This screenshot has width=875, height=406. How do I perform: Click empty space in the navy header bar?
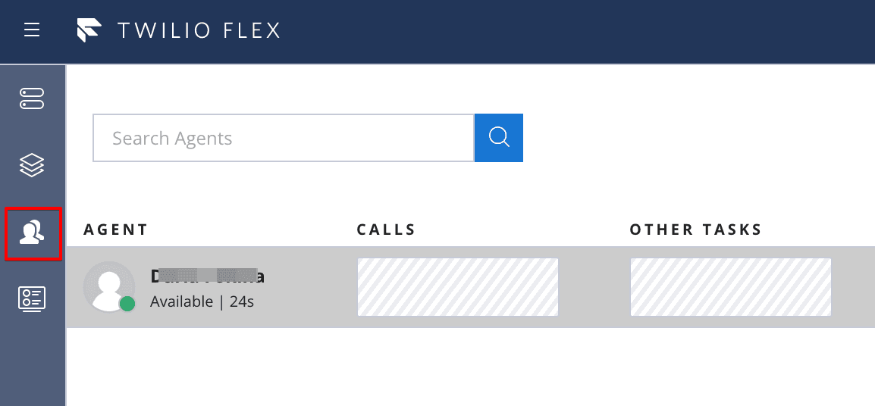576,30
